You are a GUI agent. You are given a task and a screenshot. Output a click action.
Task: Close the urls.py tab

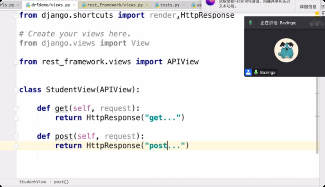click(x=18, y=5)
